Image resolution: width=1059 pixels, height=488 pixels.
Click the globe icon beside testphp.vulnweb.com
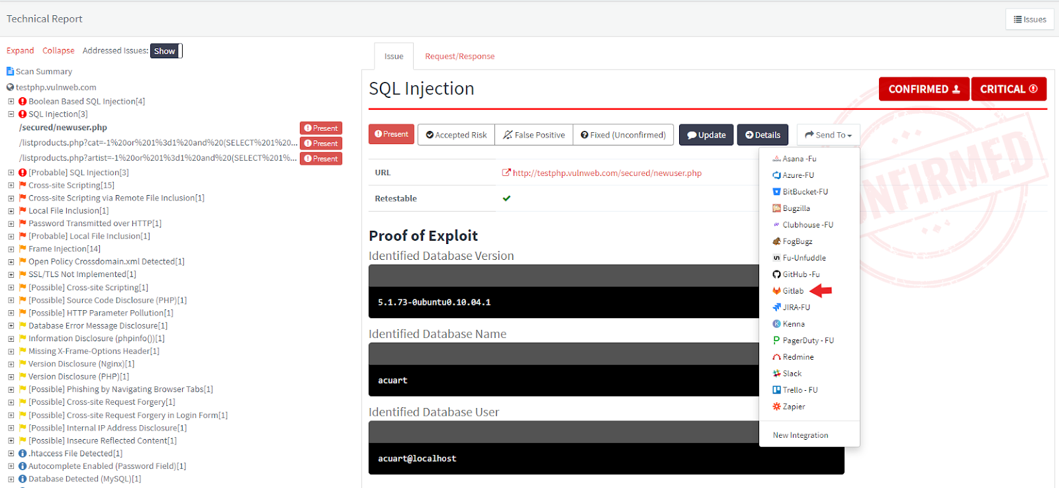[10, 87]
